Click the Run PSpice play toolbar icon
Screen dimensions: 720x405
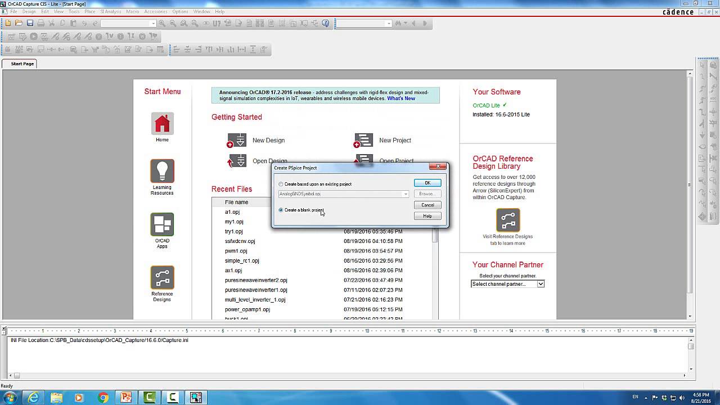(34, 36)
